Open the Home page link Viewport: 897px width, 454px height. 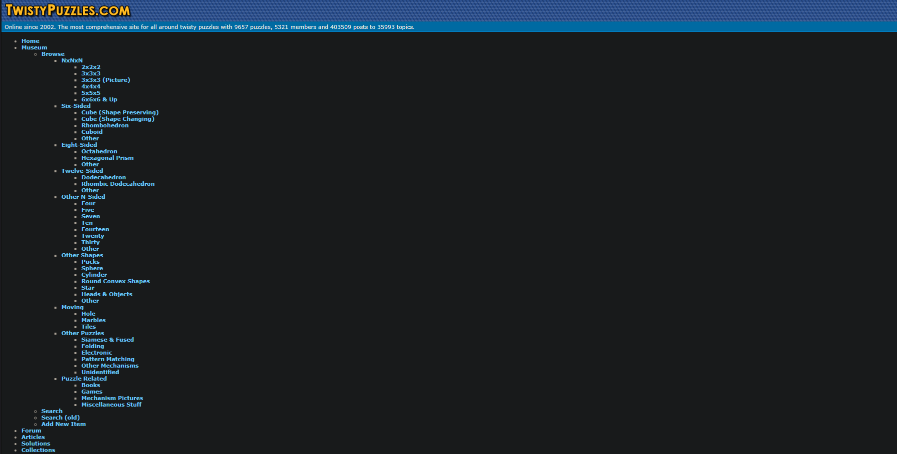click(30, 40)
